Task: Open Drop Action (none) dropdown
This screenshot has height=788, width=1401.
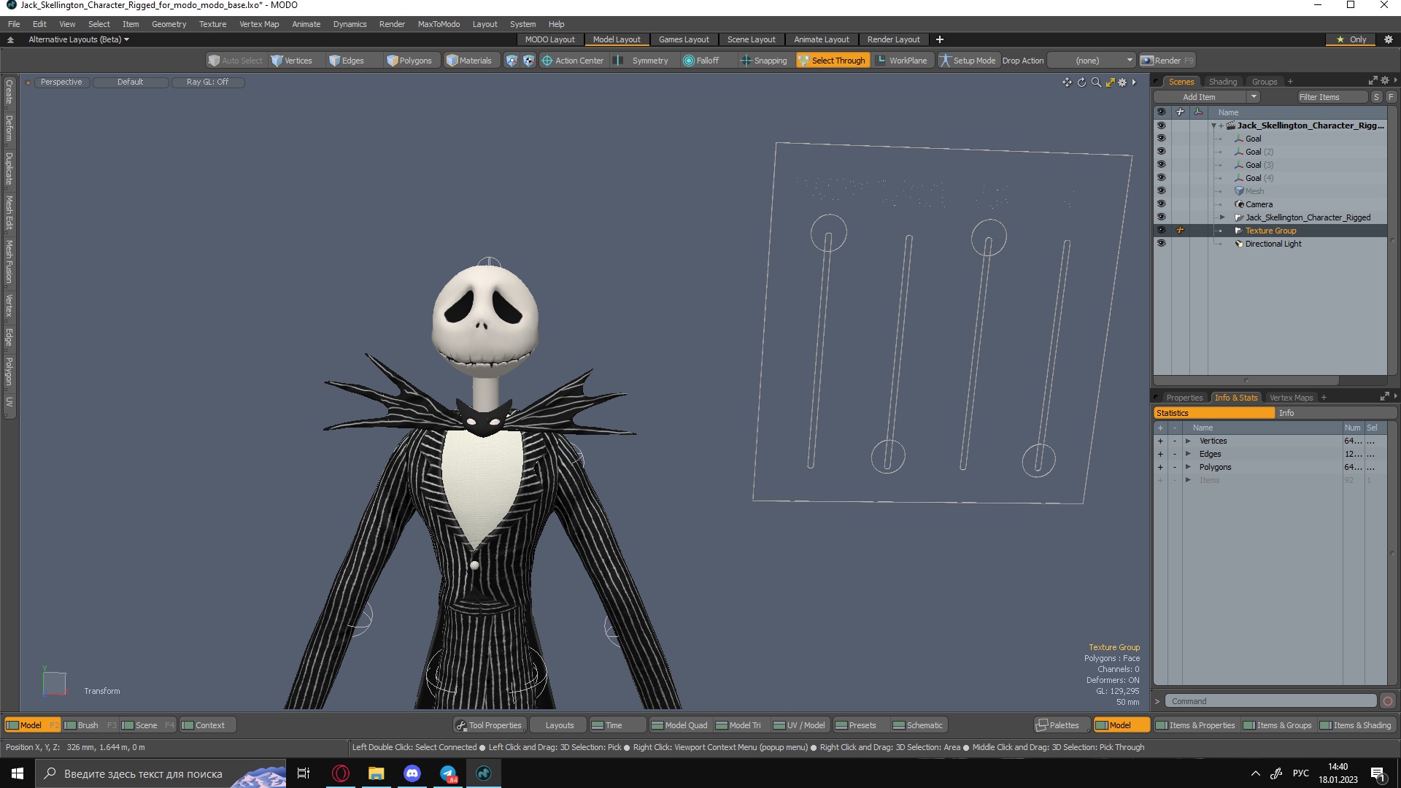Action: point(1092,61)
